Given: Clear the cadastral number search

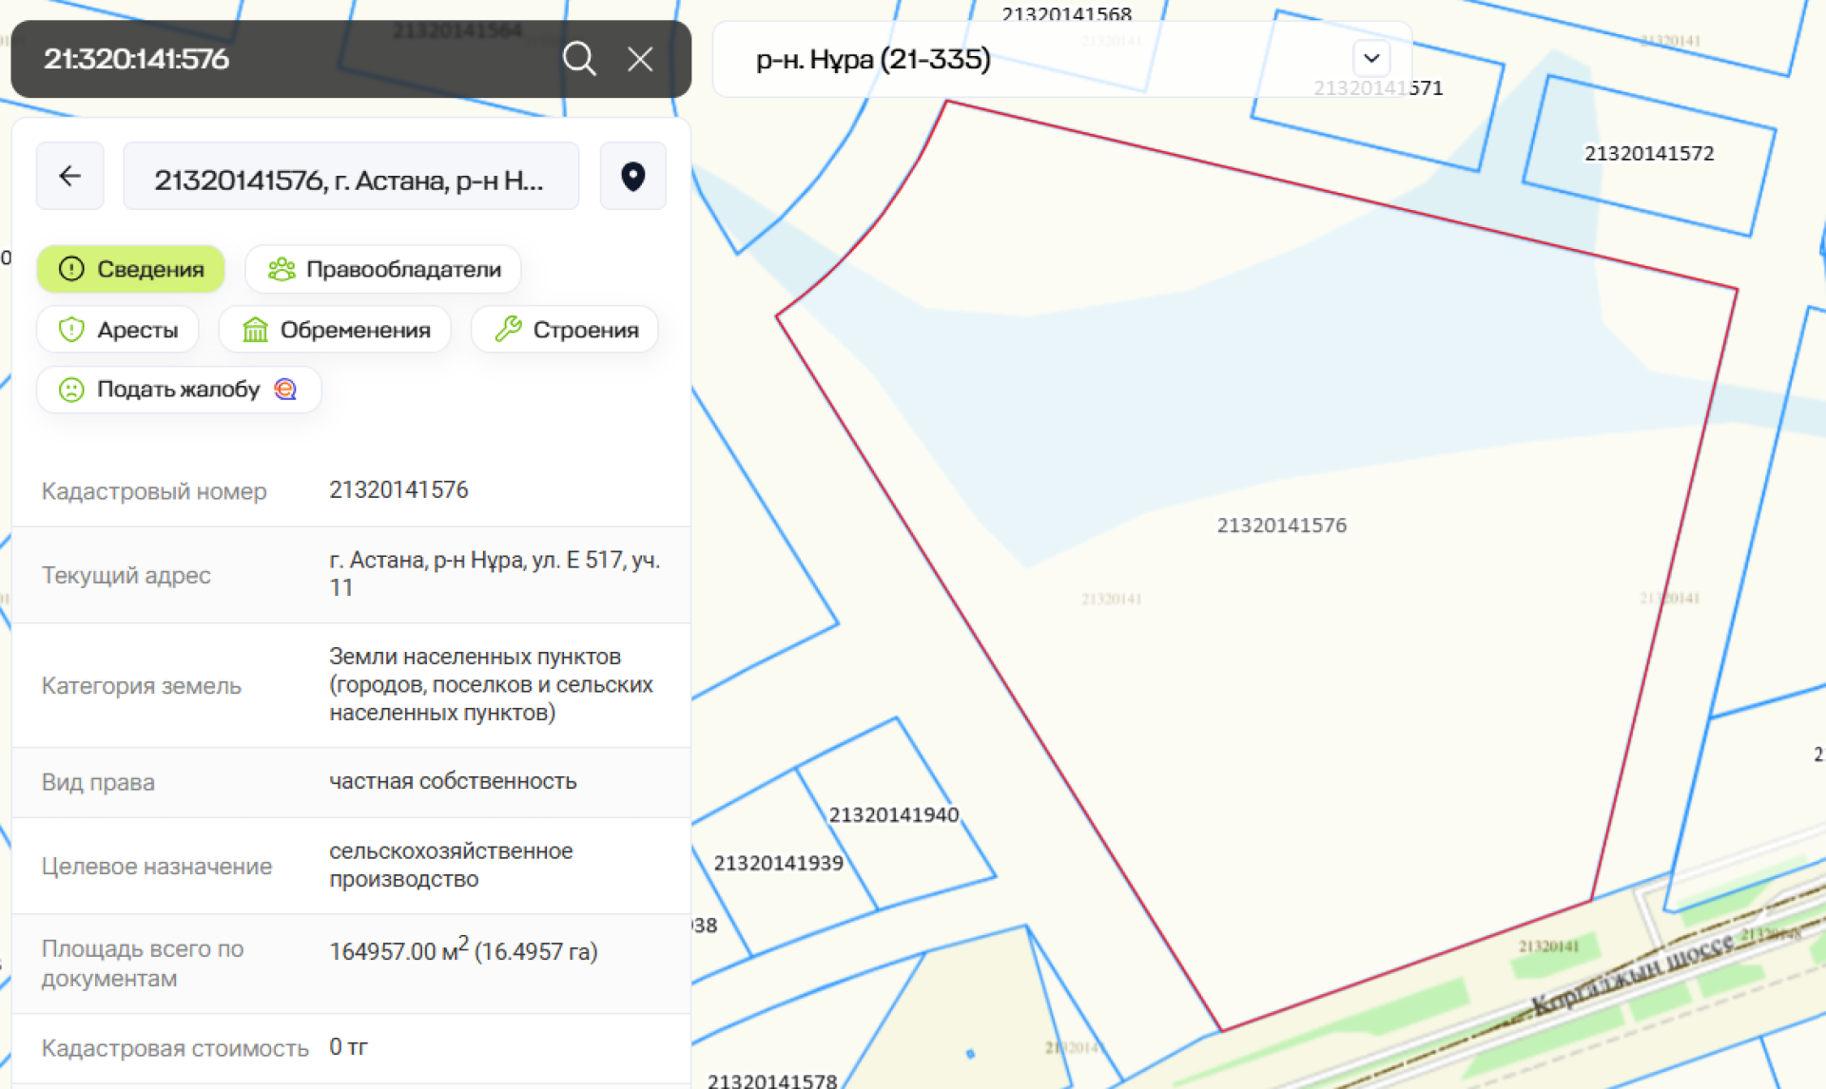Looking at the screenshot, I should tap(640, 59).
